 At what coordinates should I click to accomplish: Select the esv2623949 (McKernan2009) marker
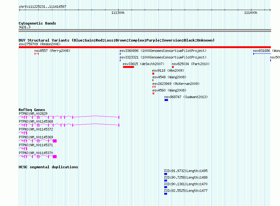point(154,87)
